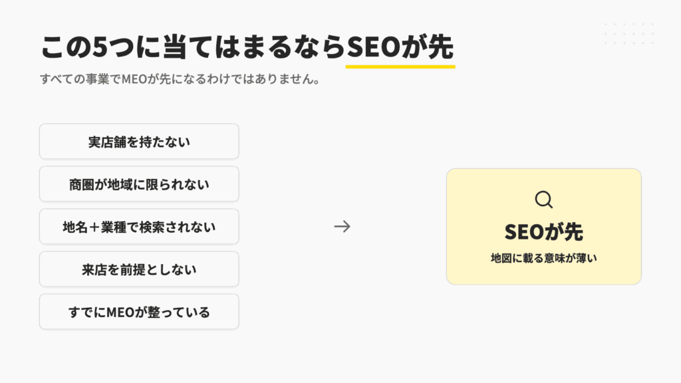The width and height of the screenshot is (681, 383).
Task: Click the dotted grid decoration
Action: (x=629, y=33)
